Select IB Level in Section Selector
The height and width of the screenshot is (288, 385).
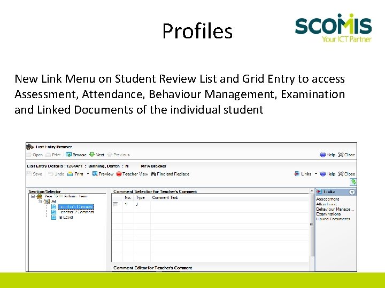[x=66, y=217]
